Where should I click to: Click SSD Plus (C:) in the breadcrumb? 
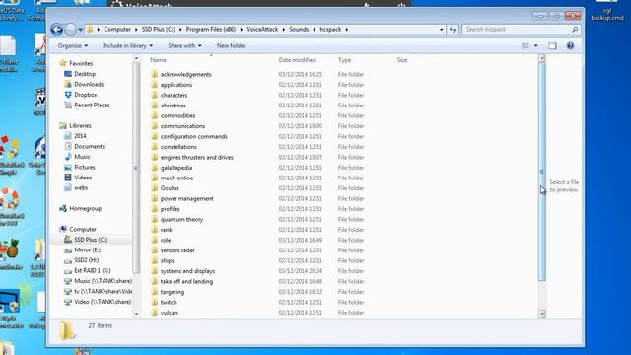158,30
